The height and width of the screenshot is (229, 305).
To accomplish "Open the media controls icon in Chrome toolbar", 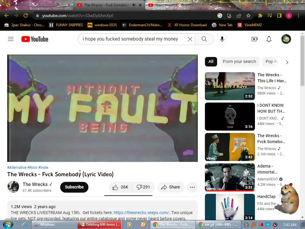I will tap(270, 16).
